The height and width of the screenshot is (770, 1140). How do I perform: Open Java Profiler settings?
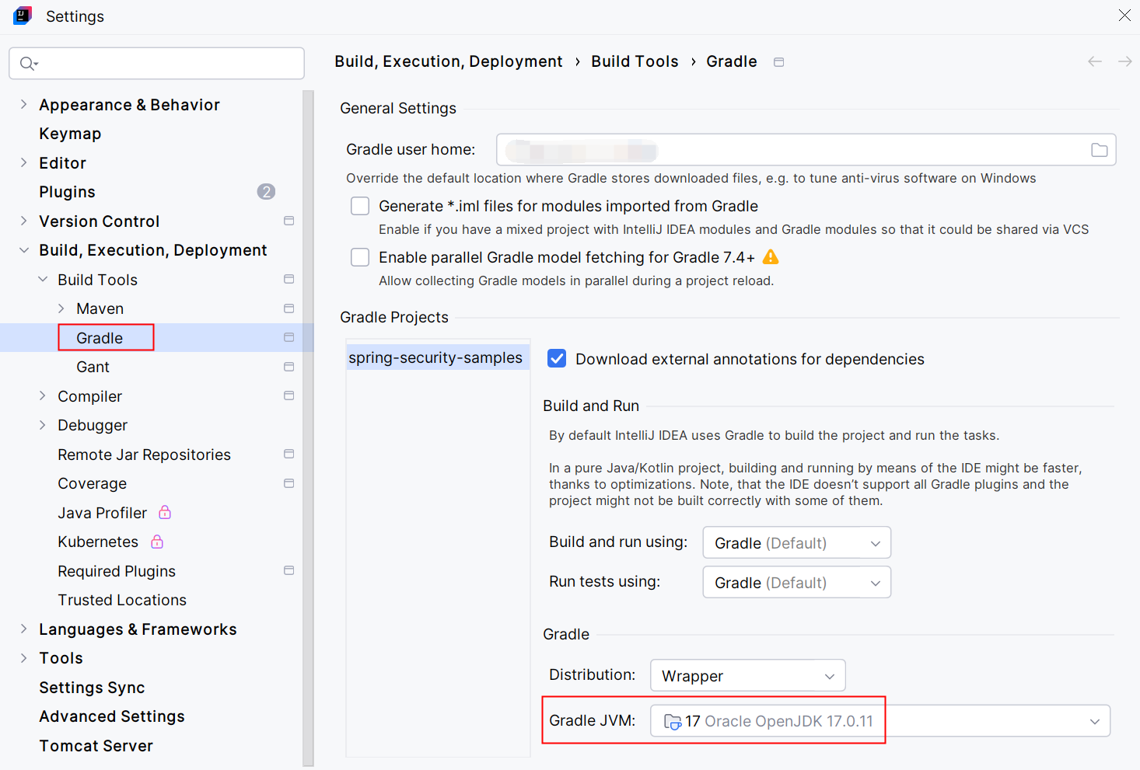[x=102, y=513]
